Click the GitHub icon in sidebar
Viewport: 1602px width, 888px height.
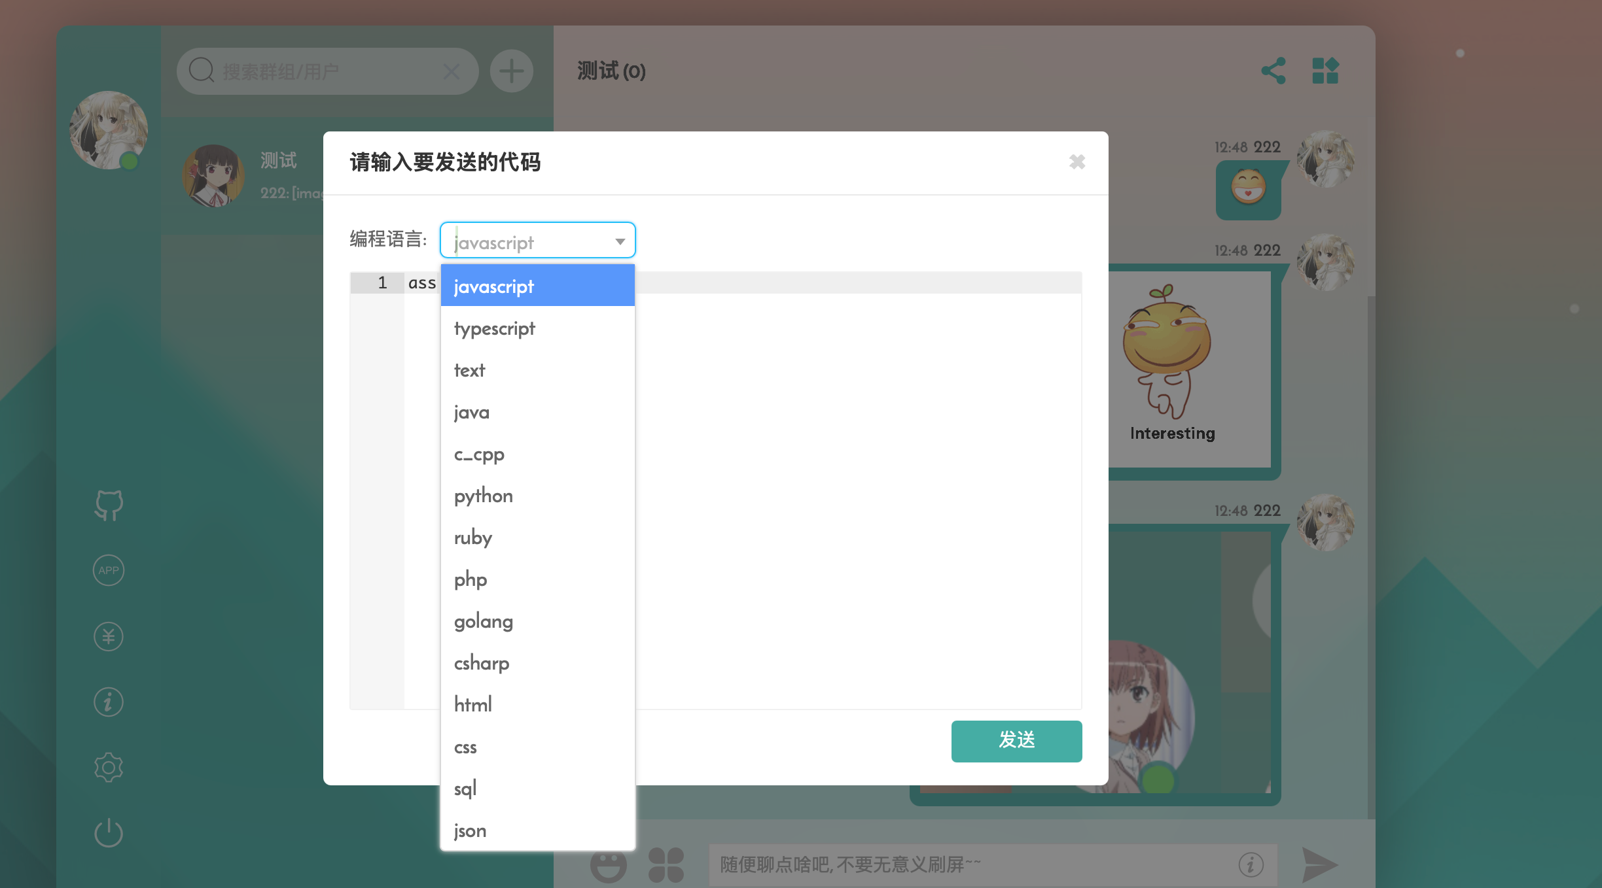109,505
